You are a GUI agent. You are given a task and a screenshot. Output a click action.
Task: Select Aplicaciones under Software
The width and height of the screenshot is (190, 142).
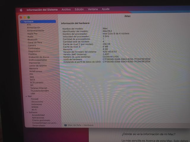38,118
